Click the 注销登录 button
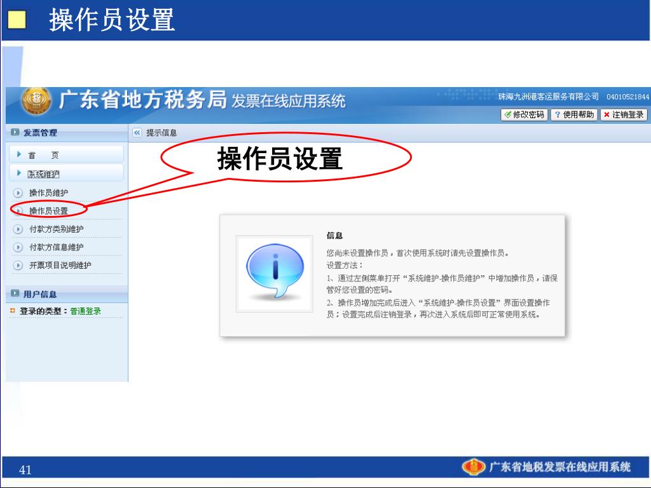This screenshot has width=651, height=488. point(624,114)
